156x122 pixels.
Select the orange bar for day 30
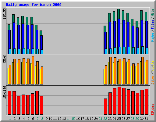pos(143,71)
